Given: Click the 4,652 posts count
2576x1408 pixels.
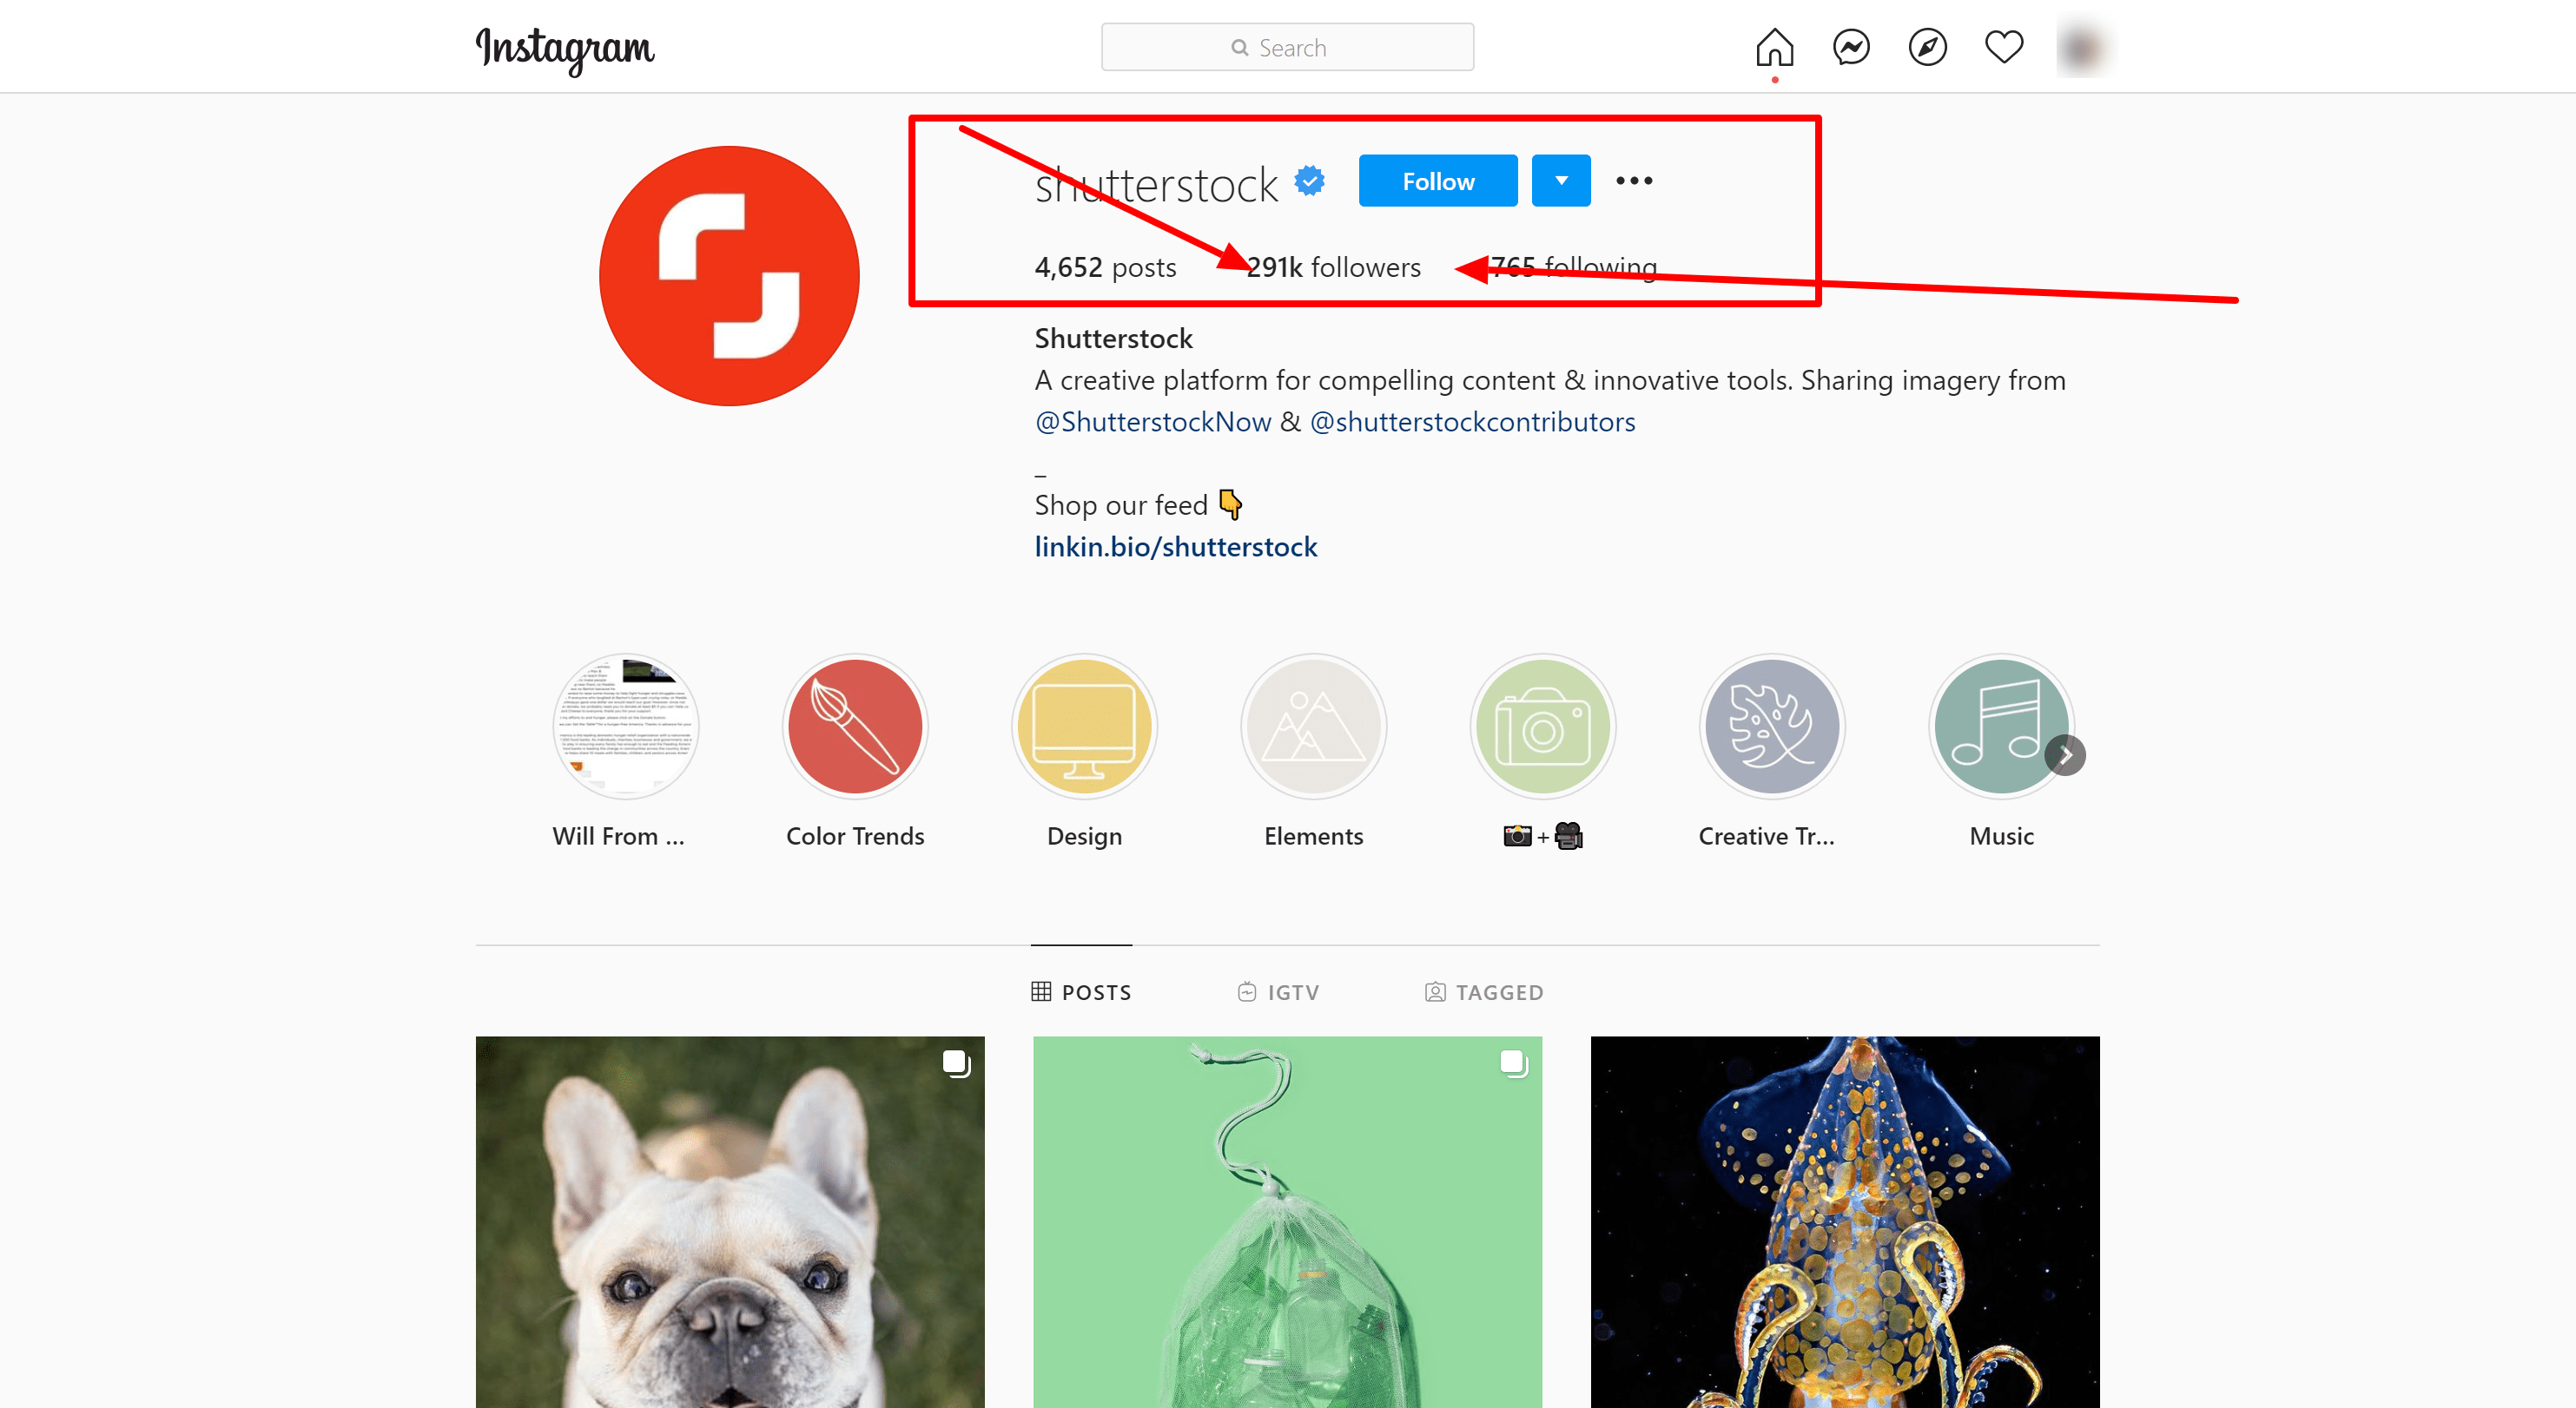Looking at the screenshot, I should point(1105,266).
